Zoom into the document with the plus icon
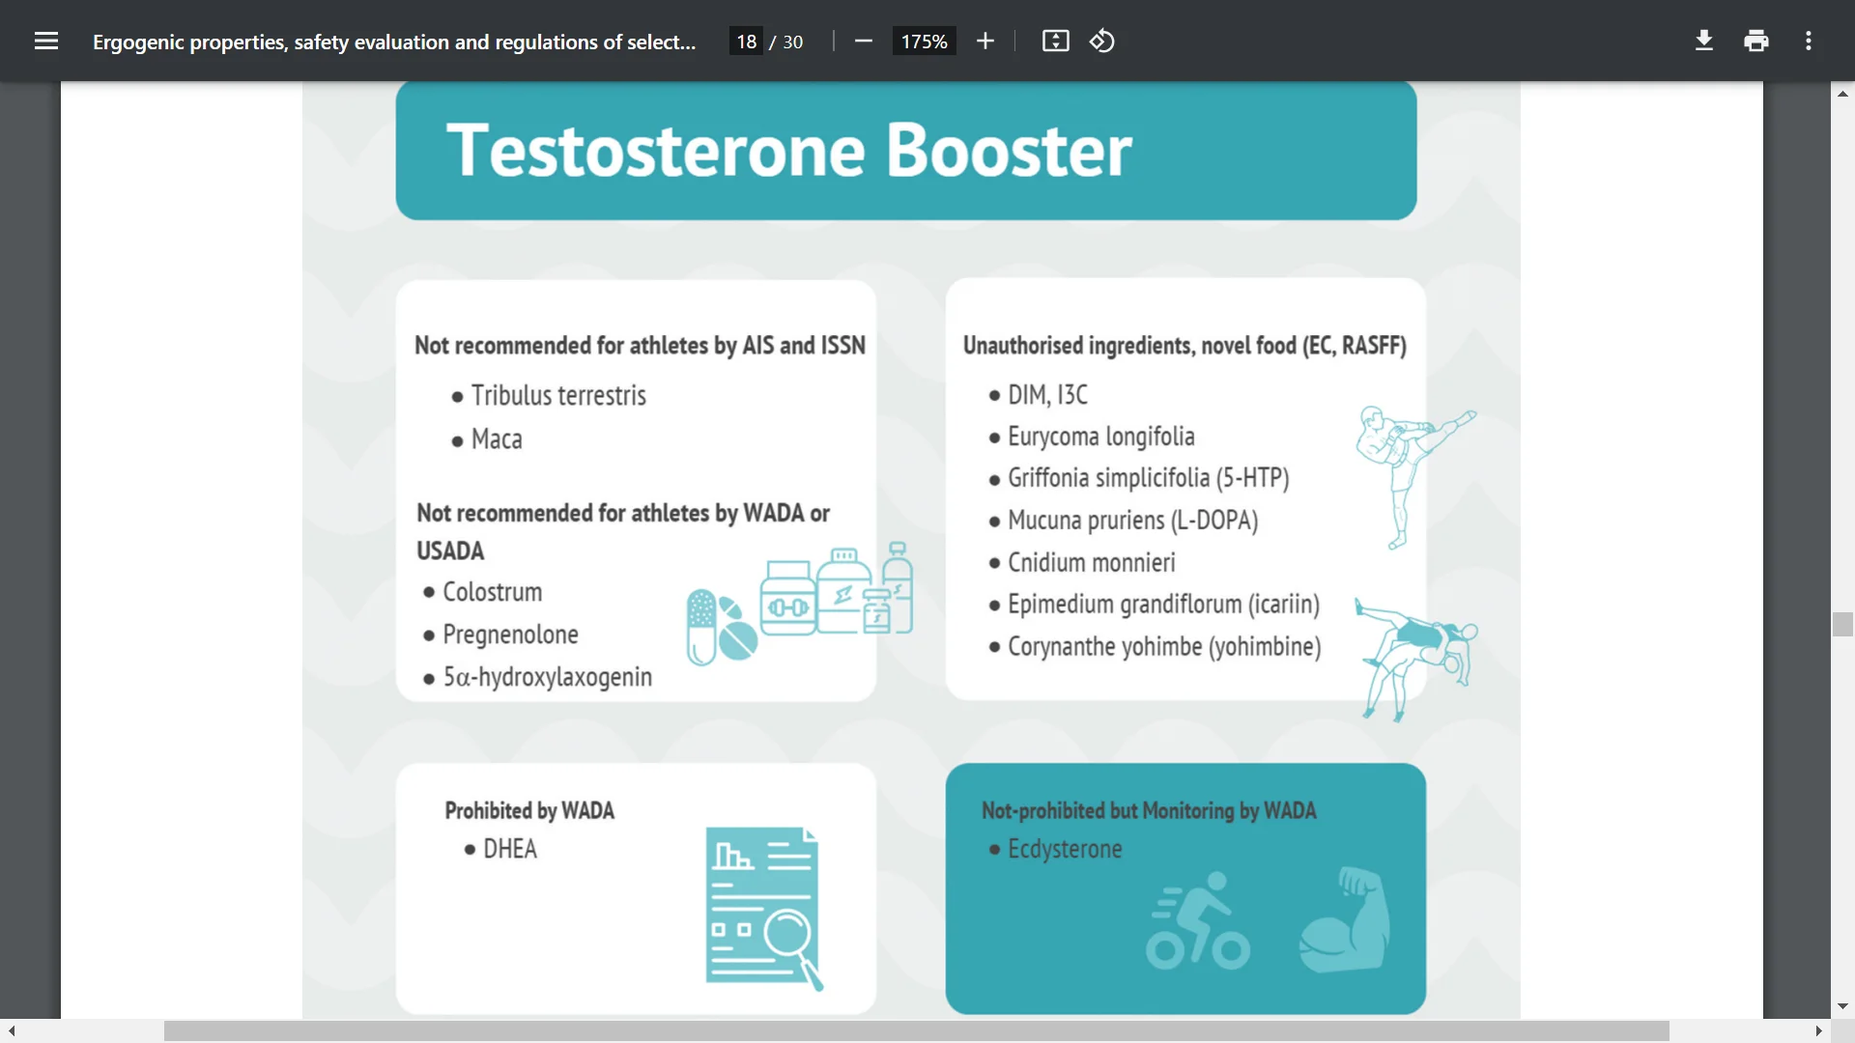Viewport: 1855px width, 1043px height. click(985, 41)
